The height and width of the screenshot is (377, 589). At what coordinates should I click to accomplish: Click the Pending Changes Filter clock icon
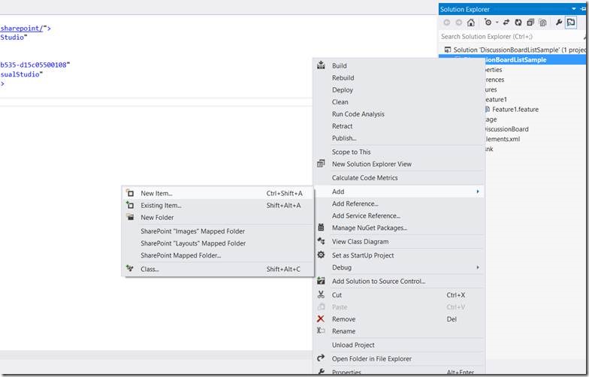pyautogui.click(x=488, y=23)
